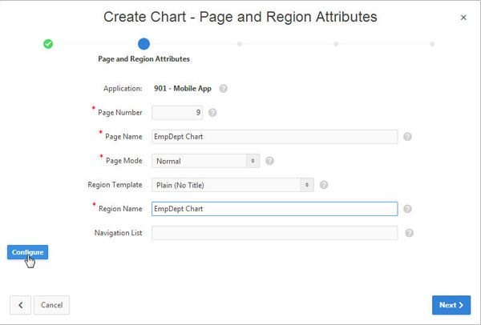Image resolution: width=481 pixels, height=325 pixels.
Task: Open the Page Mode dropdown
Action: (x=206, y=161)
